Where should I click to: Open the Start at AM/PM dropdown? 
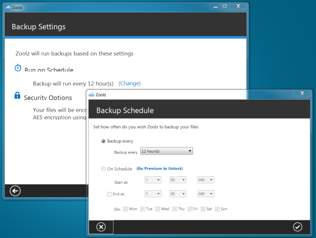206,180
